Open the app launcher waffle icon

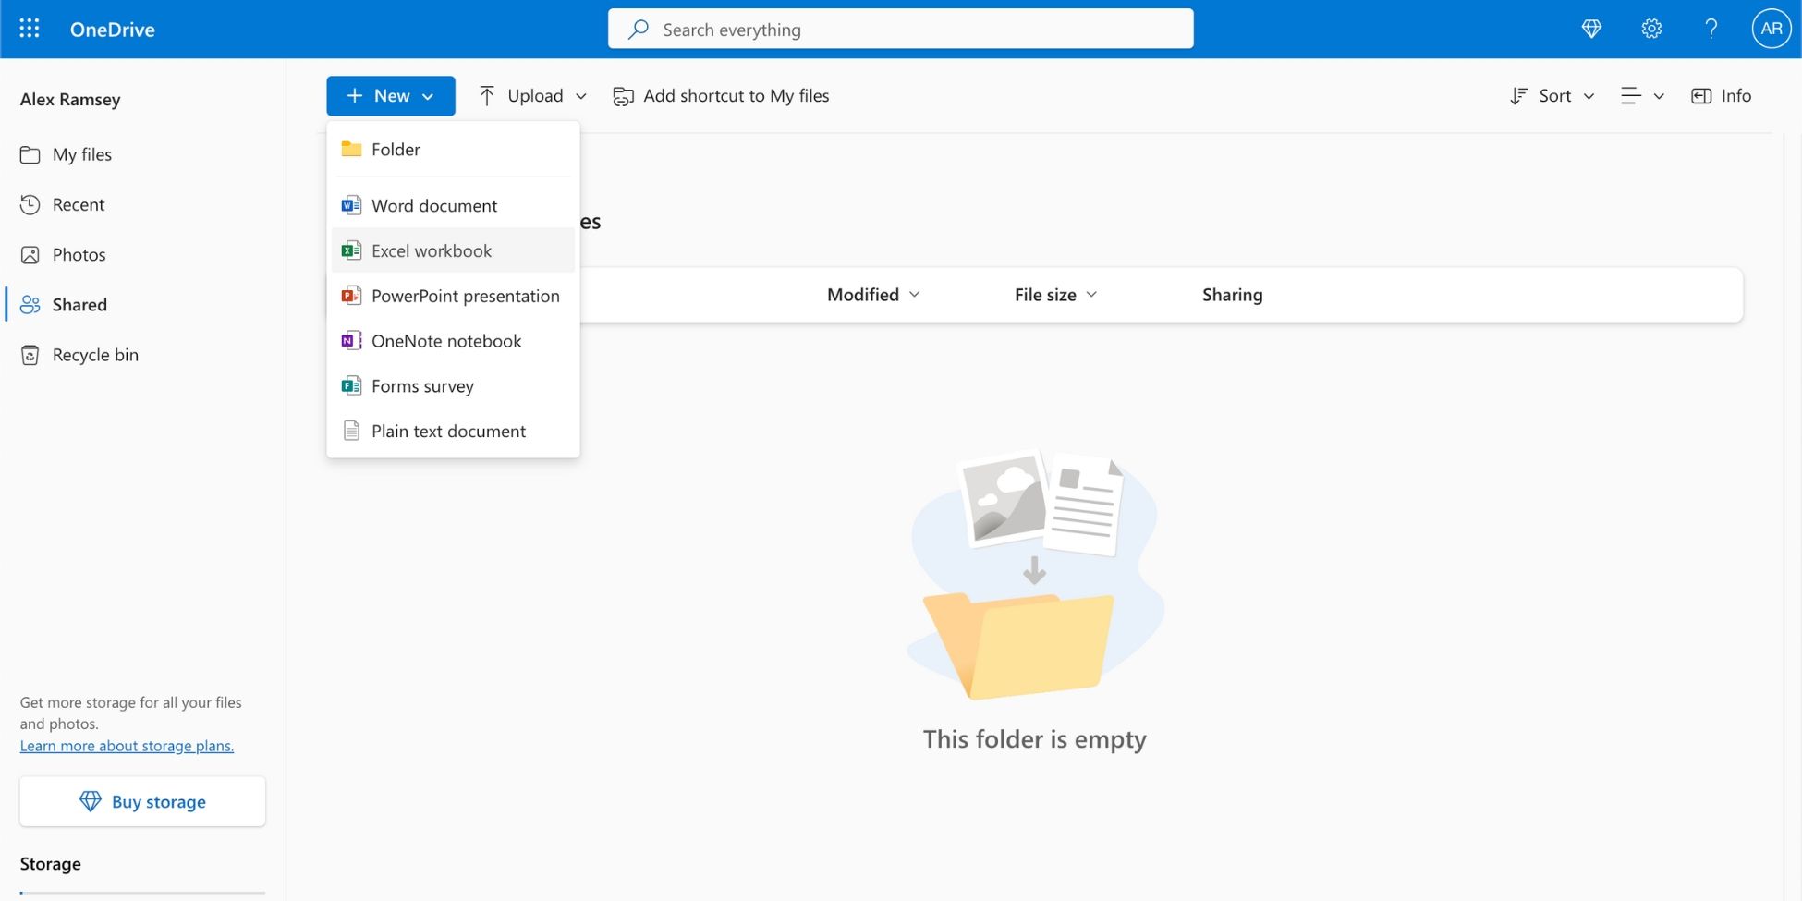pos(29,29)
